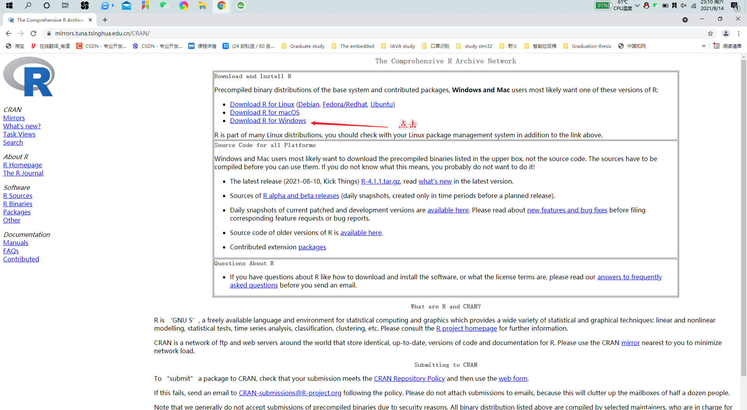
Task: Close The Comprehensive R Archive tab
Action: coord(90,20)
